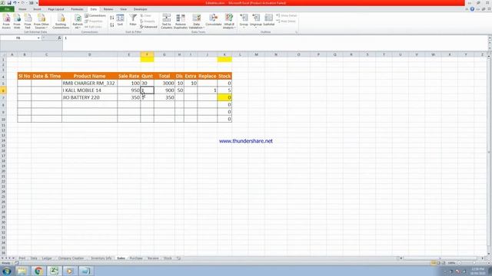Import data using From Access icon
Screen dimensions: 492x276
tap(6, 21)
